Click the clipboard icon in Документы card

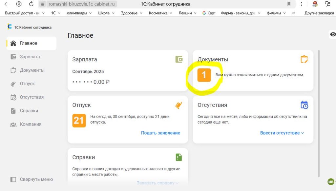[304, 59]
